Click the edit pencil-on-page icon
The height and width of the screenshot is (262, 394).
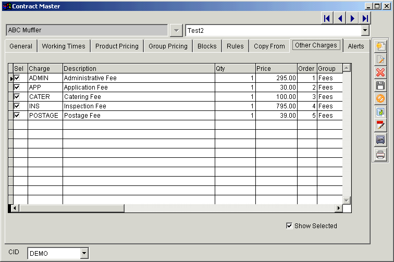click(x=380, y=59)
